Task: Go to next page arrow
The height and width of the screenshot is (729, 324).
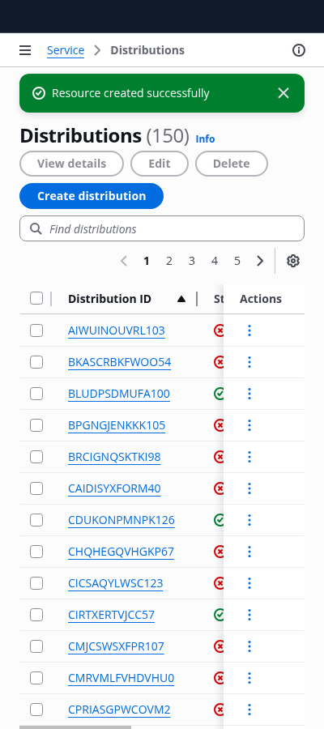Action: [260, 261]
